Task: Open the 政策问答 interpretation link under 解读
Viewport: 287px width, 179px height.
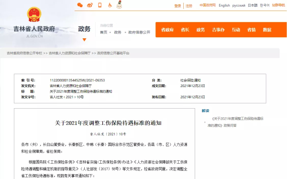Action: [x=235, y=122]
